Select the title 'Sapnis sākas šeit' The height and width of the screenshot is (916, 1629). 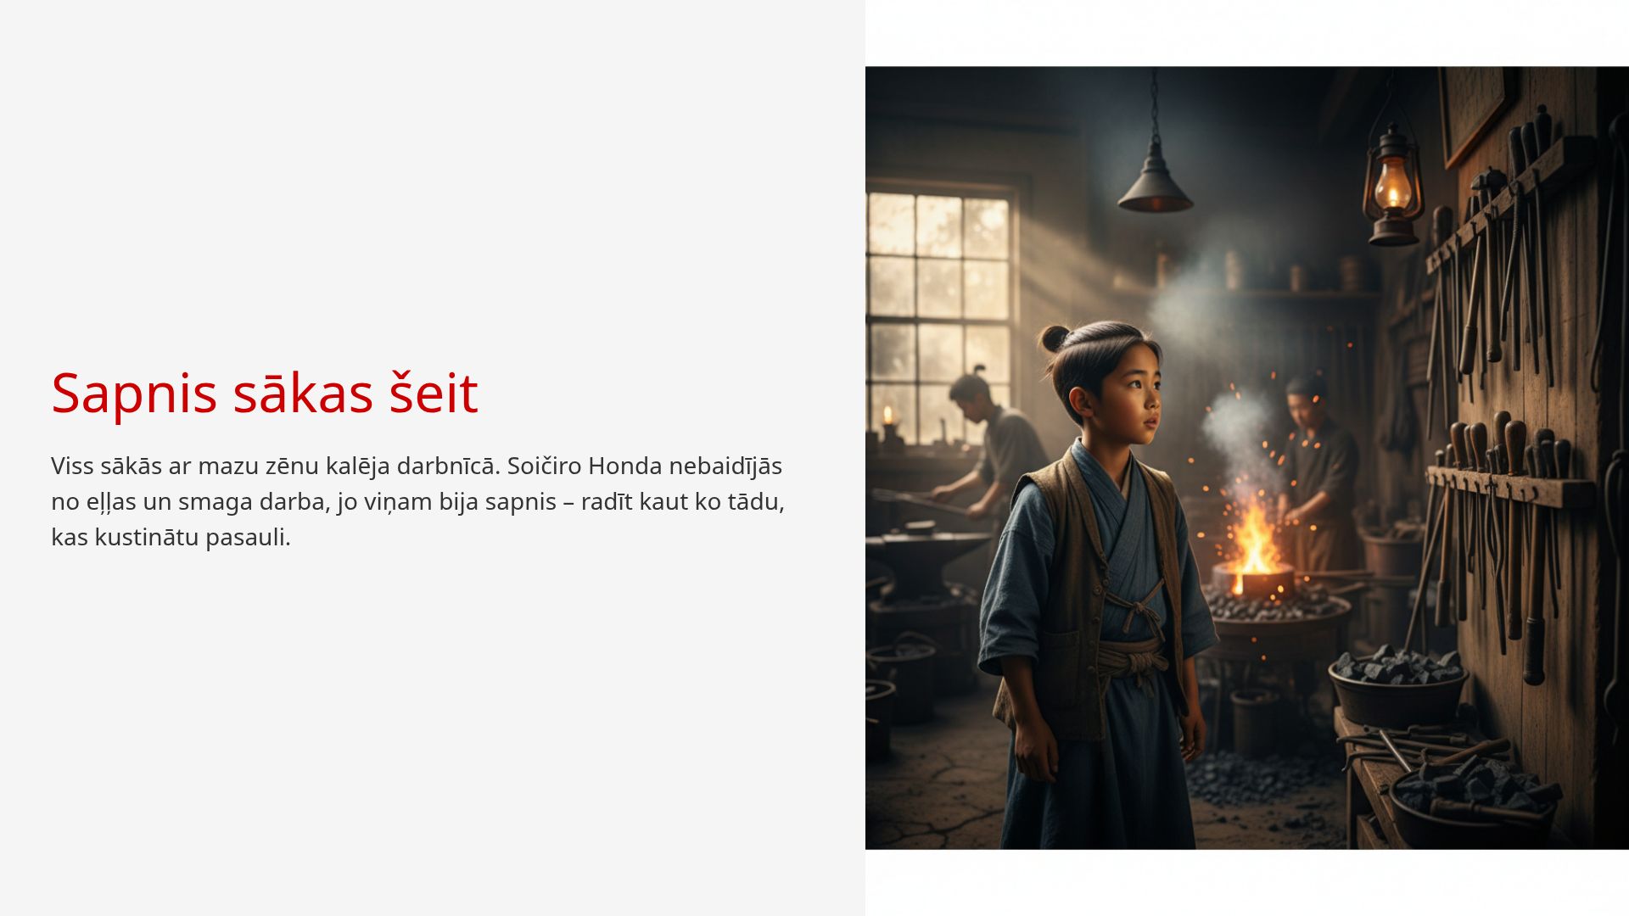(x=265, y=393)
